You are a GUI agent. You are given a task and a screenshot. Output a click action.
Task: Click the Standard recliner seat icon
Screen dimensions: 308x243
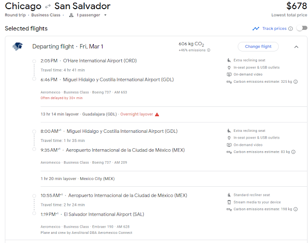click(229, 195)
